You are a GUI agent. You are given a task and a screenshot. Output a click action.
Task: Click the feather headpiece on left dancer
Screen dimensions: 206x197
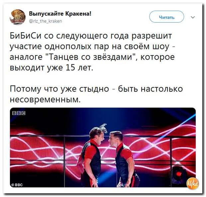[x=103, y=127]
